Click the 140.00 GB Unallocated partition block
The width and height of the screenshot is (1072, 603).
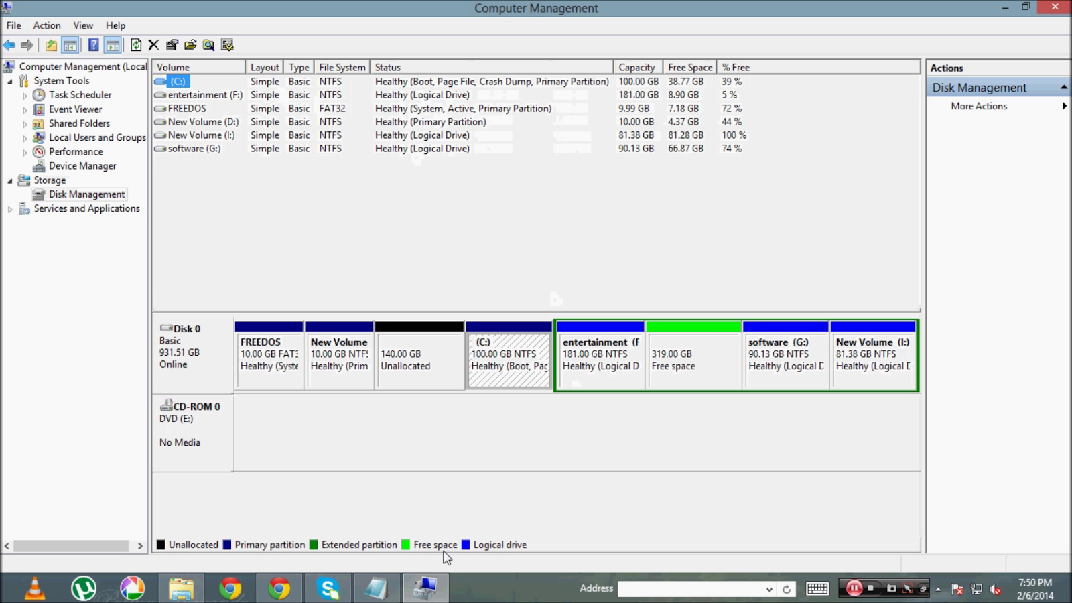pyautogui.click(x=419, y=355)
